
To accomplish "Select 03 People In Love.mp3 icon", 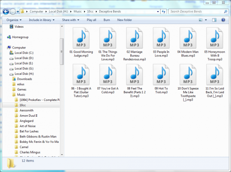I will pyautogui.click(x=161, y=38).
